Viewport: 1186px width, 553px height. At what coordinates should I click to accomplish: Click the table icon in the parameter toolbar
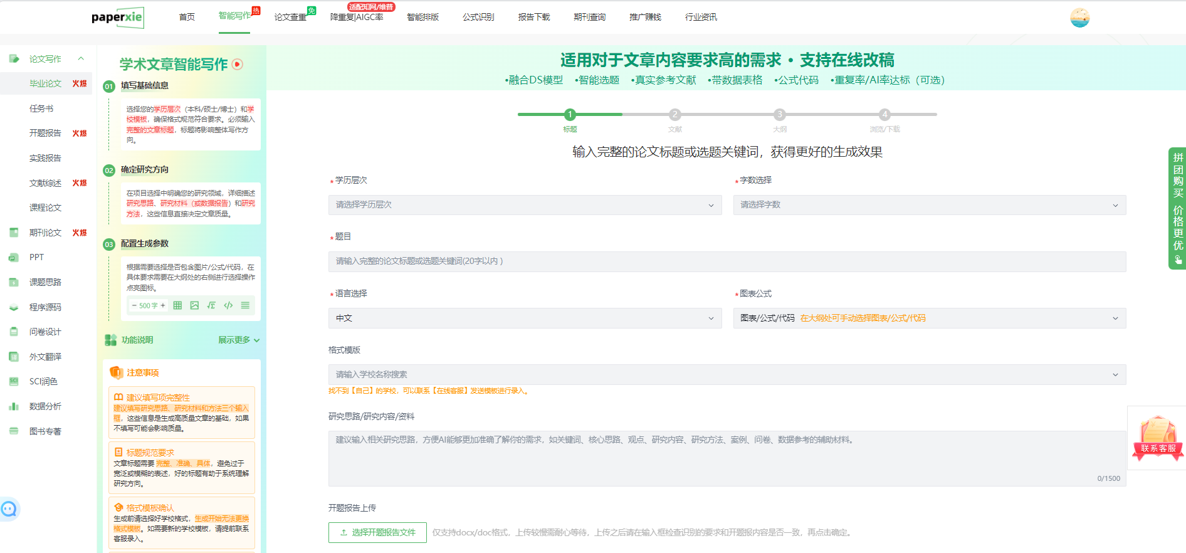click(177, 305)
